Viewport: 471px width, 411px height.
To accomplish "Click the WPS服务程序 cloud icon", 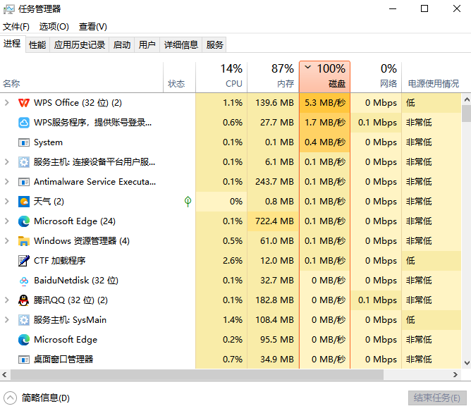I will pyautogui.click(x=24, y=123).
